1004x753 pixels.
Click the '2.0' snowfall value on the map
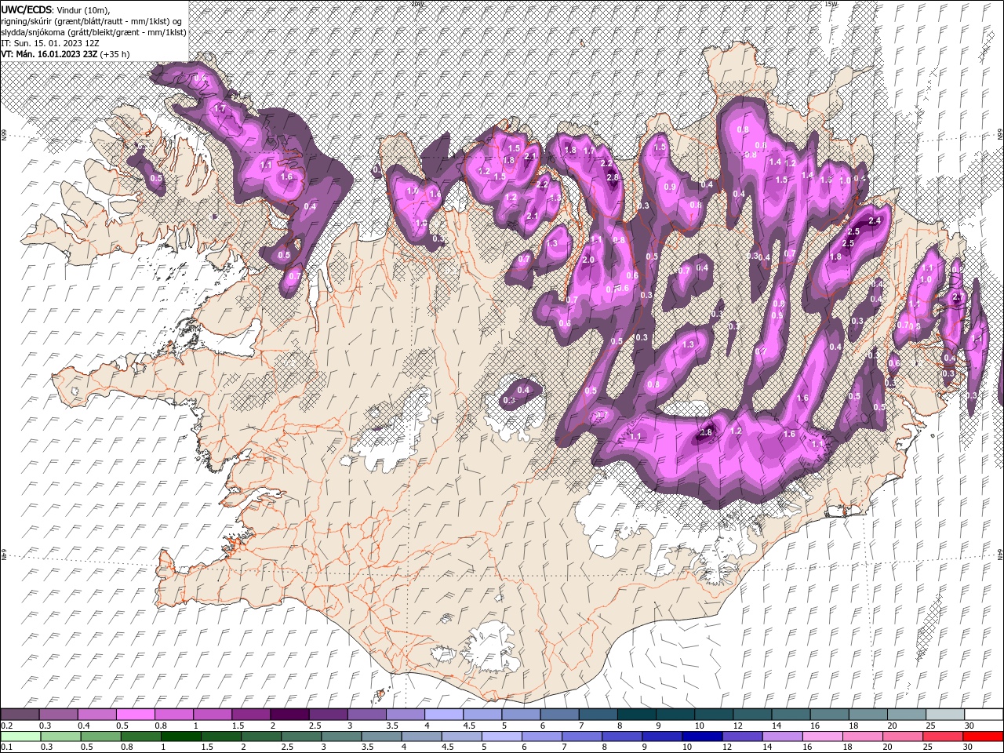(589, 260)
